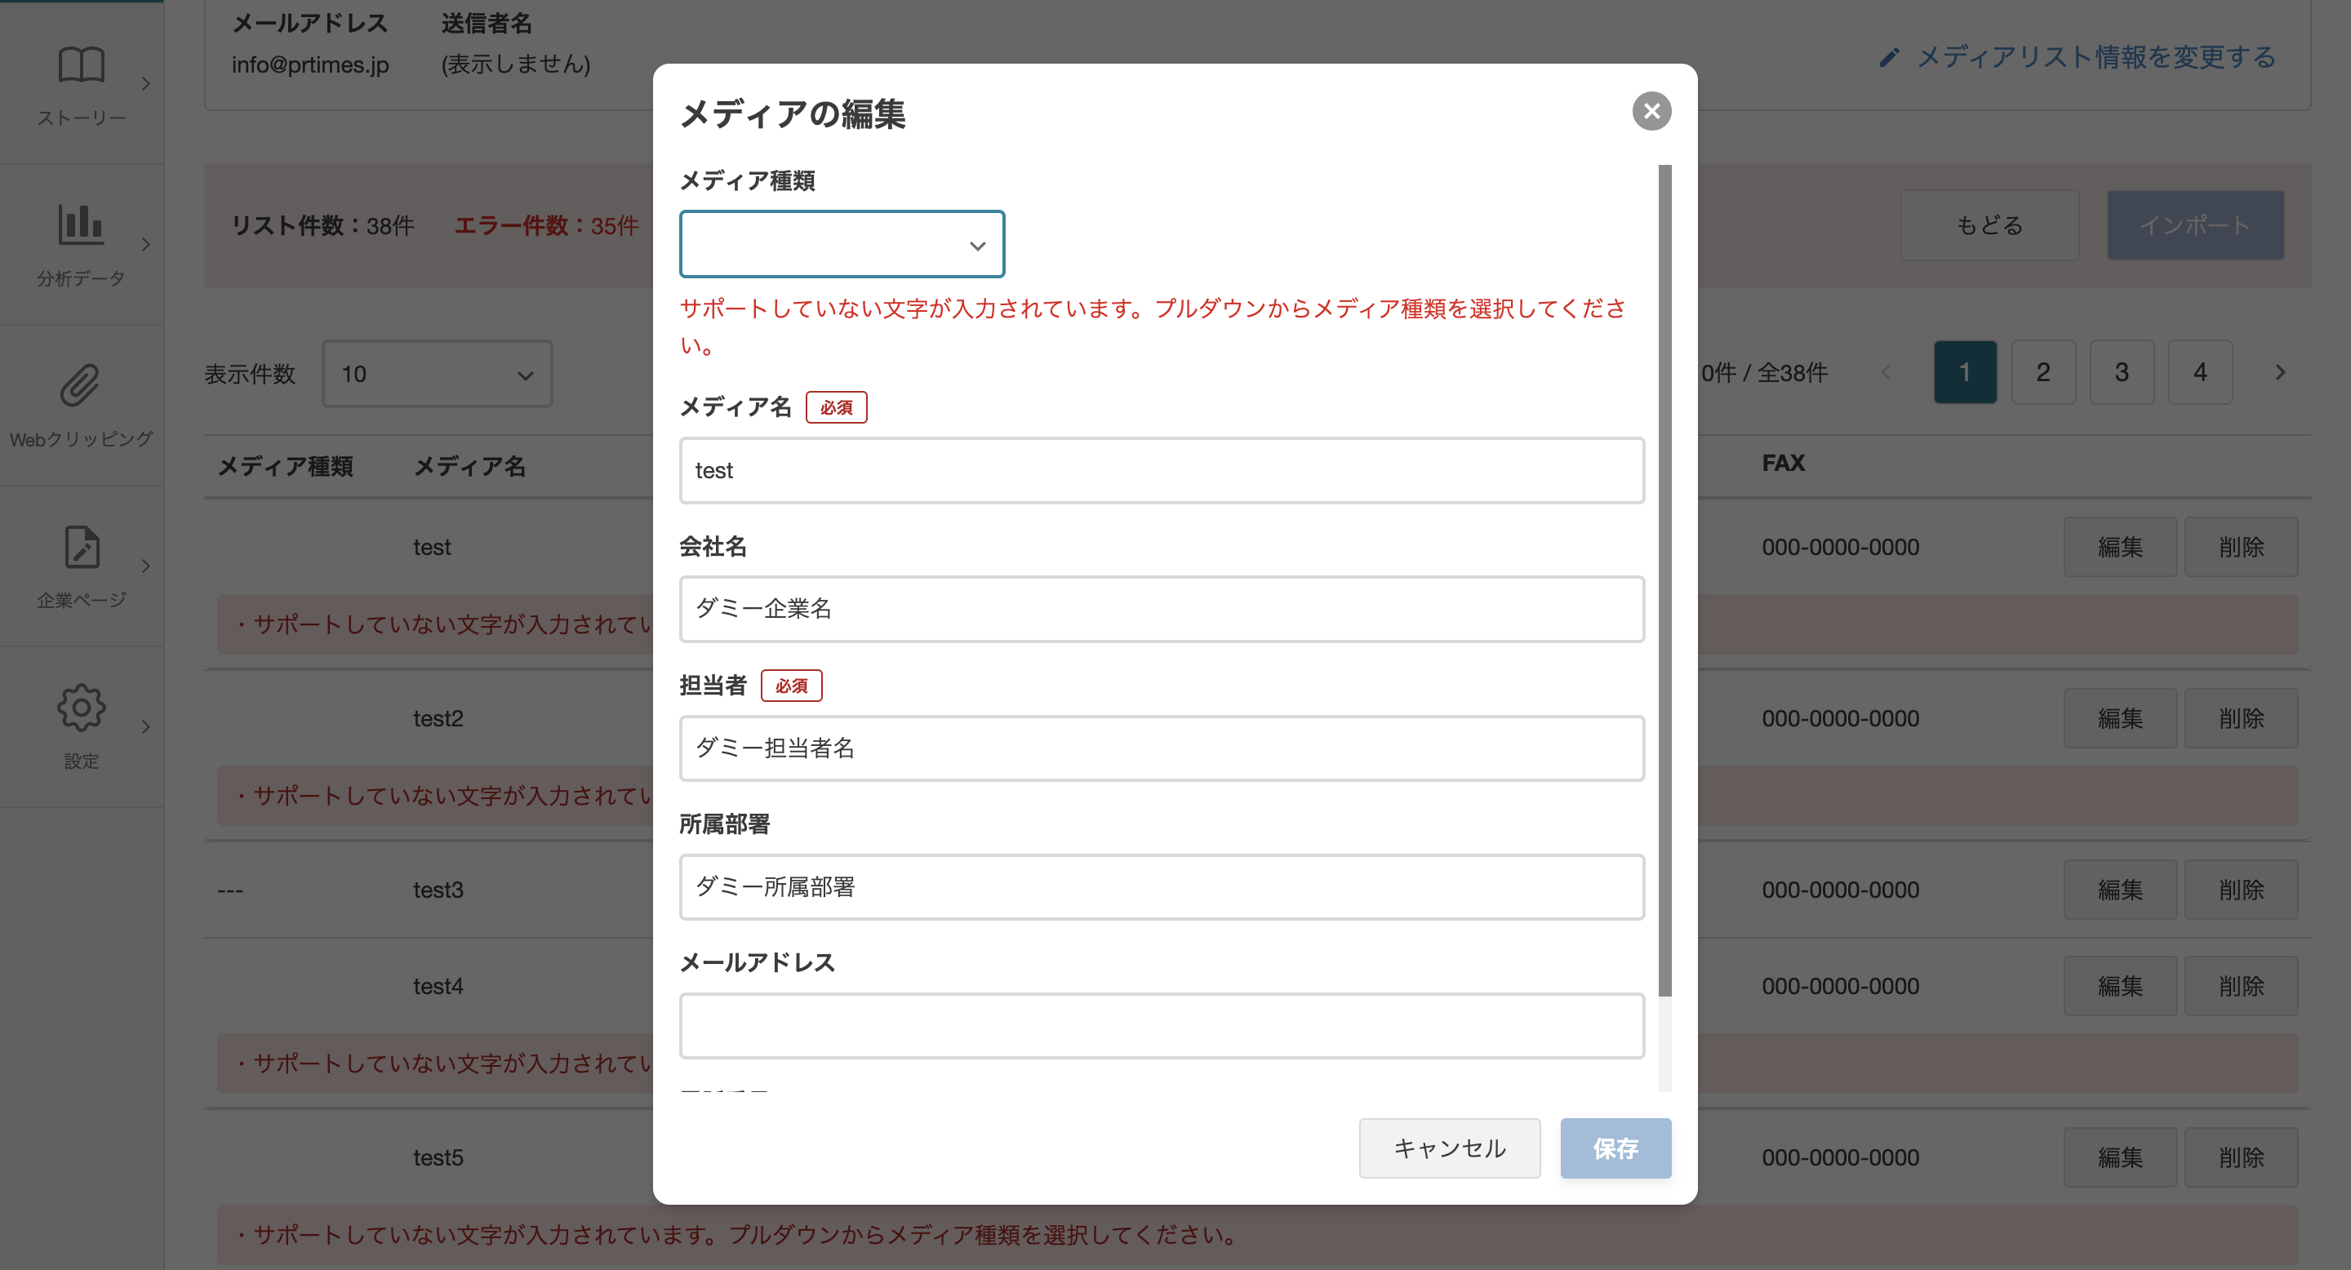The image size is (2351, 1270).
Task: Click the error message under test5 row
Action: (x=1258, y=1236)
